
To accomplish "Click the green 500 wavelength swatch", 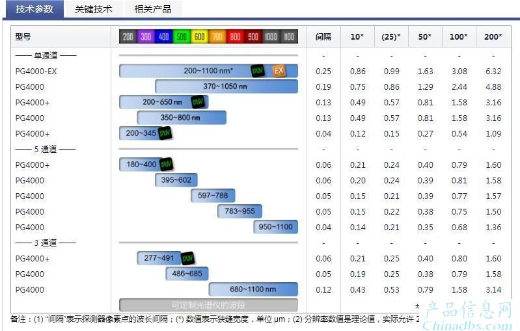I will 182,36.
